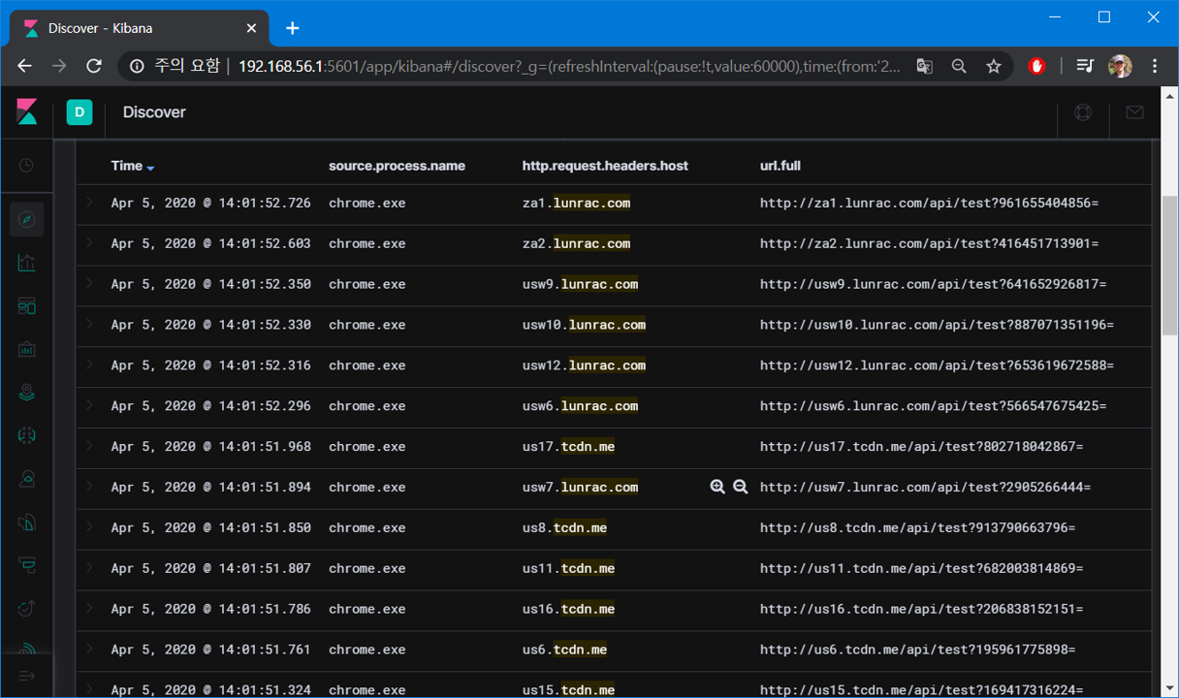Open the Chrome profile avatar
Screen dimensions: 1179x698
coord(1120,66)
